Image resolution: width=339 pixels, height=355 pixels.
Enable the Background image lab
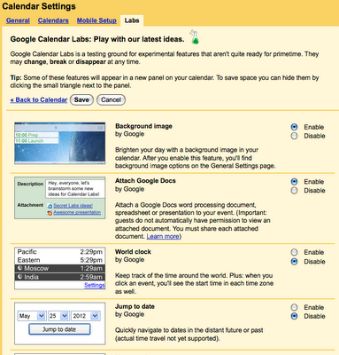click(x=294, y=127)
